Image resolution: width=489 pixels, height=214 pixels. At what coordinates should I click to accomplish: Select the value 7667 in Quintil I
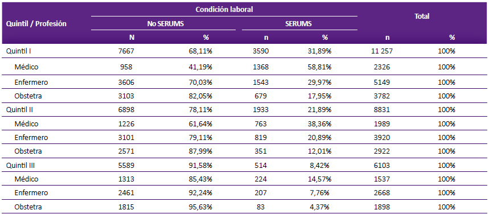tap(128, 51)
